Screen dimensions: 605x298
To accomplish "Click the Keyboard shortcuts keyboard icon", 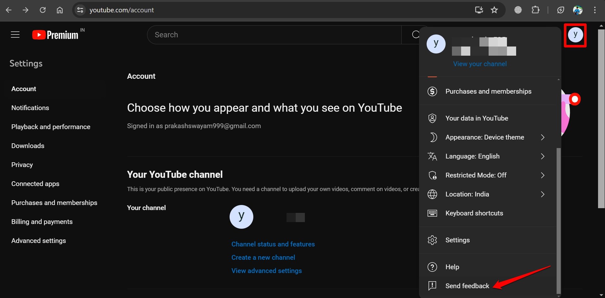I will pos(432,213).
